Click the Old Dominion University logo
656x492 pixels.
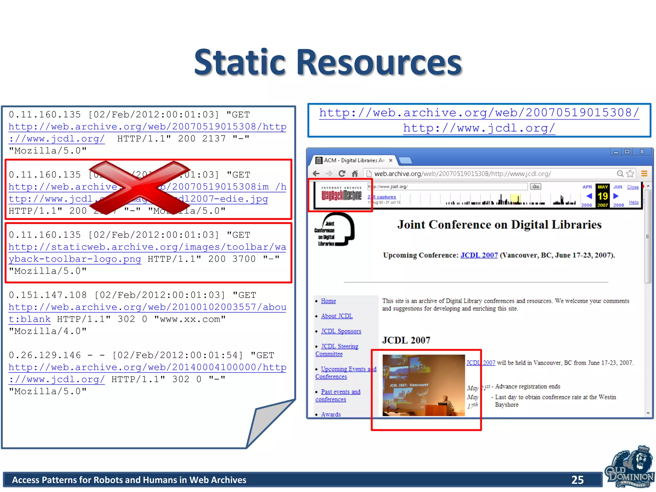click(629, 466)
